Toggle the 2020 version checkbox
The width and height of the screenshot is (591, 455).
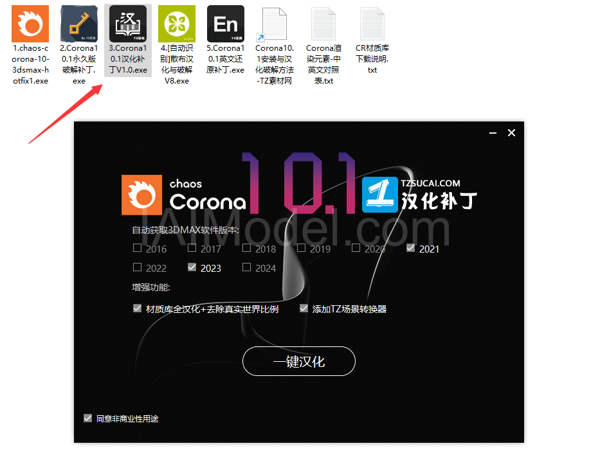(356, 248)
